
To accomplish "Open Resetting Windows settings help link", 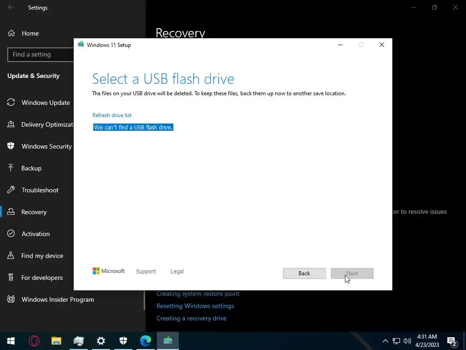I will tap(195, 306).
